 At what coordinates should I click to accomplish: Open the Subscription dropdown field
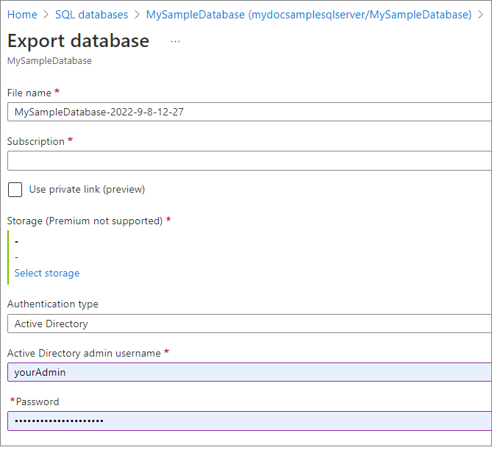pyautogui.click(x=249, y=161)
